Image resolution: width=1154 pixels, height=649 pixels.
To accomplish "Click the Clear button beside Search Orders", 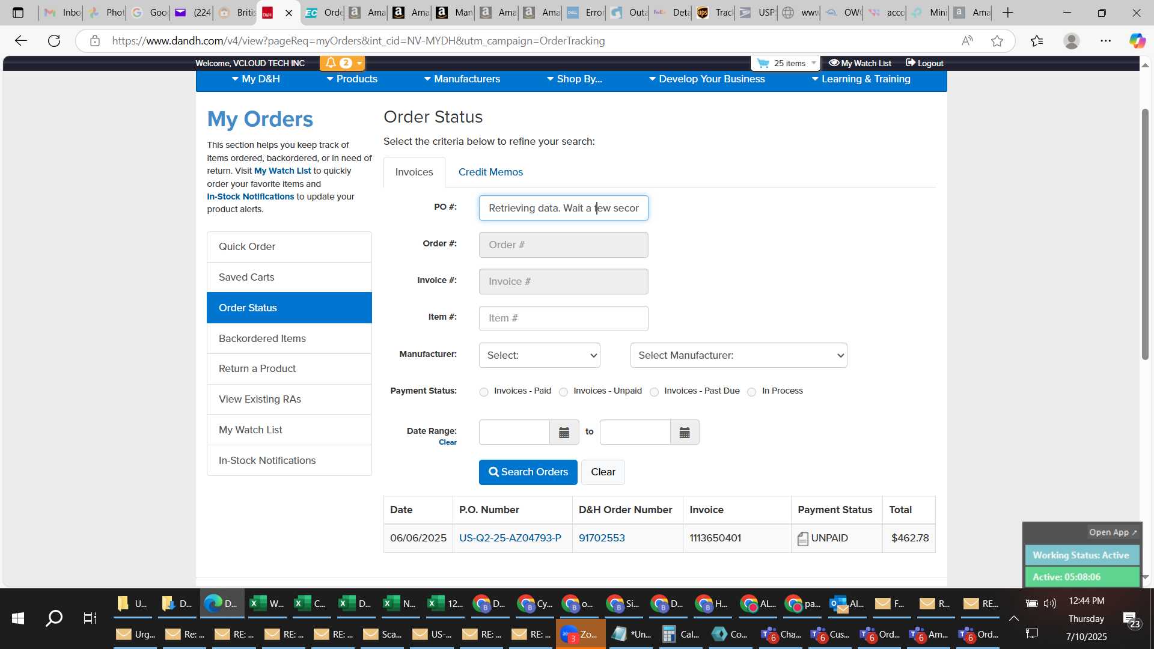I will 603,472.
